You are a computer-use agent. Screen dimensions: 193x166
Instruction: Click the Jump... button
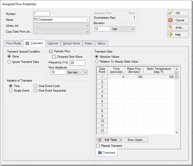click(x=178, y=27)
